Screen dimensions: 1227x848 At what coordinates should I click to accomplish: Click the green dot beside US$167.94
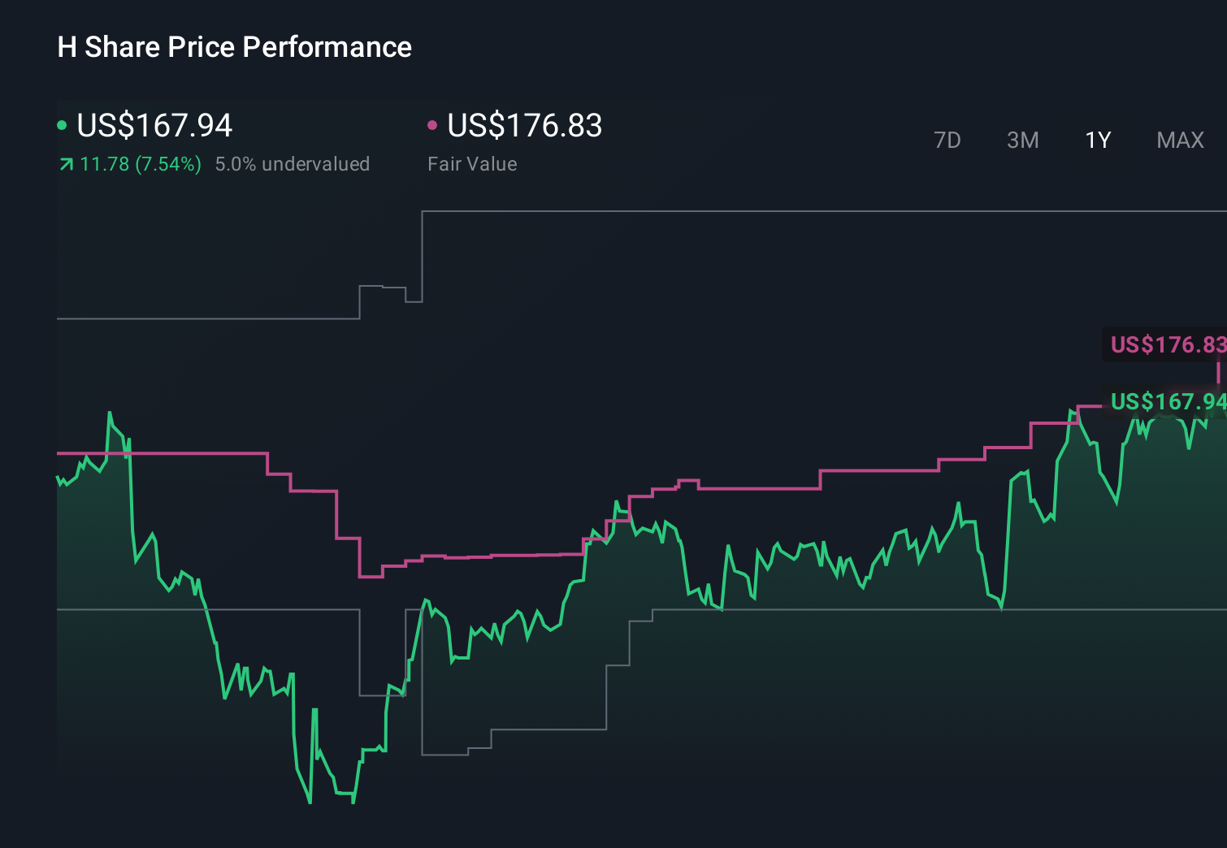click(x=62, y=124)
